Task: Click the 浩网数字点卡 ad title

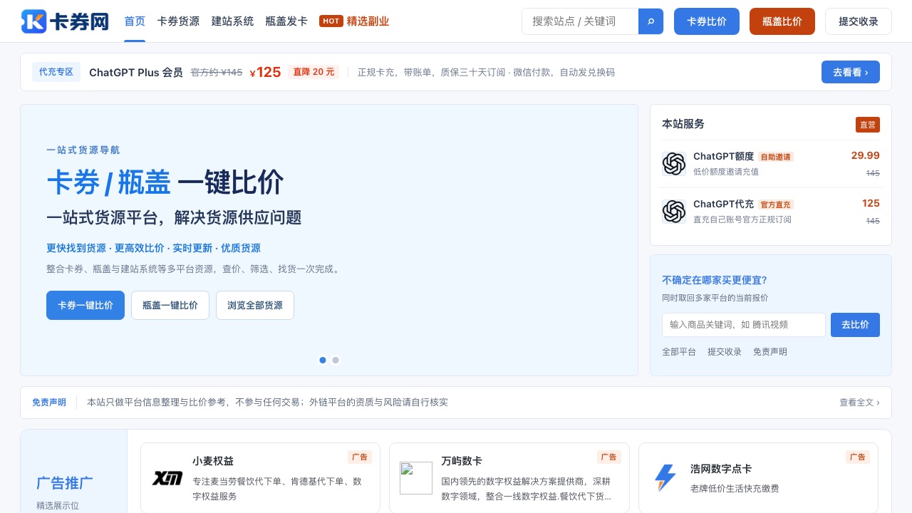Action: click(x=721, y=469)
